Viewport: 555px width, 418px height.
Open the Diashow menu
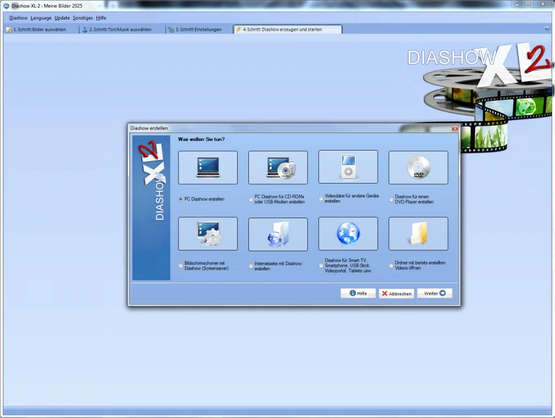[18, 18]
